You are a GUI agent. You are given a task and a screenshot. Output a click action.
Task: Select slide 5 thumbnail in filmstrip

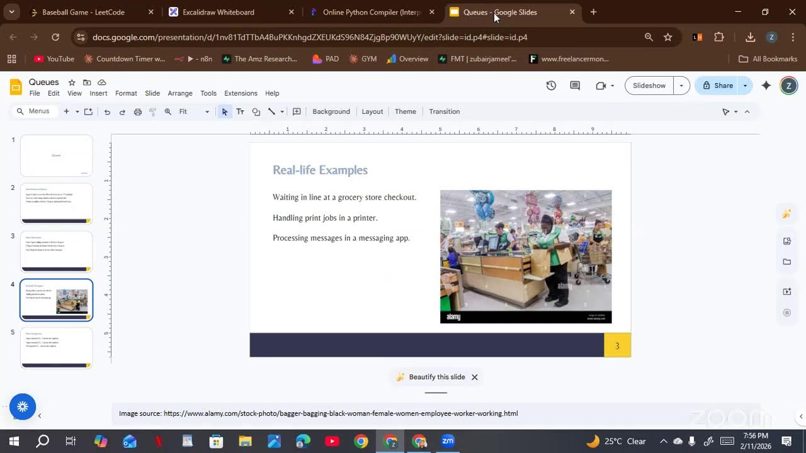click(x=57, y=348)
